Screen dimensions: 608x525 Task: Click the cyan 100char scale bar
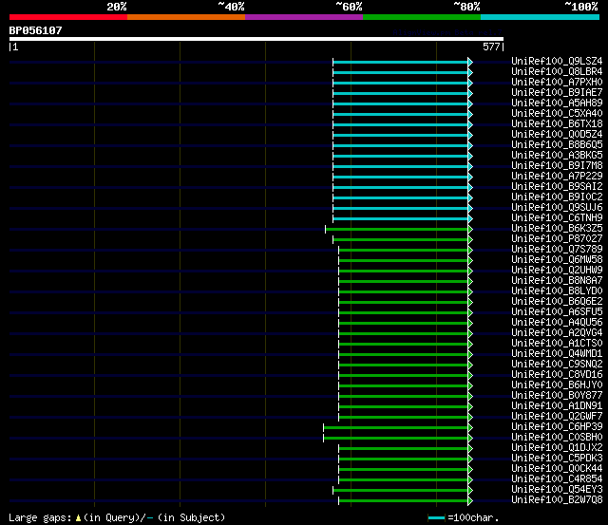[x=437, y=518]
